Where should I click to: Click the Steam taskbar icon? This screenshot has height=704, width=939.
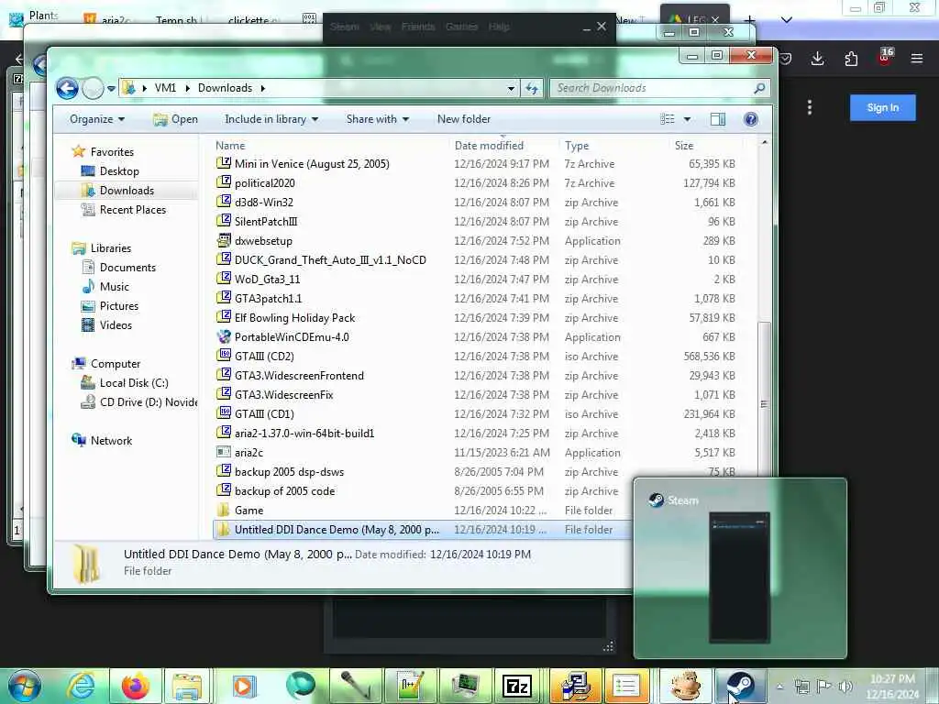click(740, 686)
